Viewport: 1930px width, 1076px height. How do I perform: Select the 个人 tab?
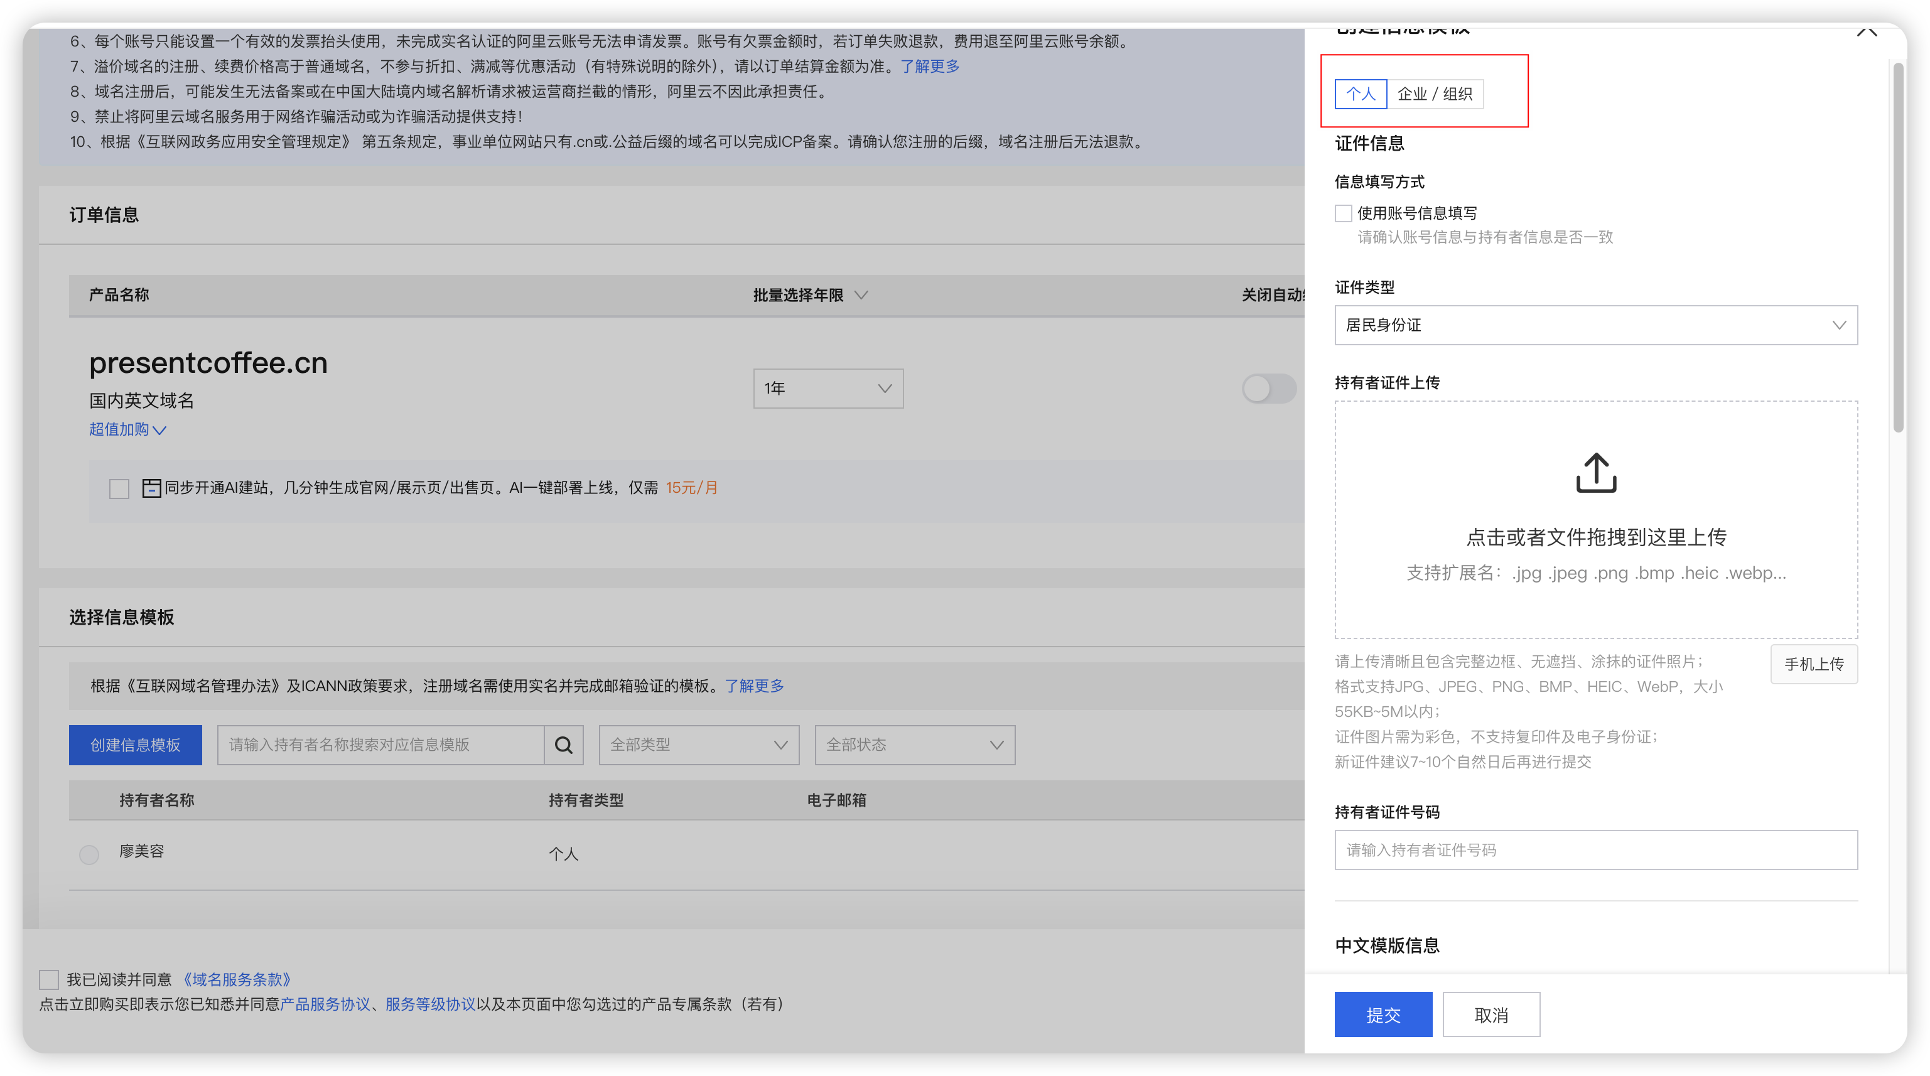pyautogui.click(x=1361, y=94)
